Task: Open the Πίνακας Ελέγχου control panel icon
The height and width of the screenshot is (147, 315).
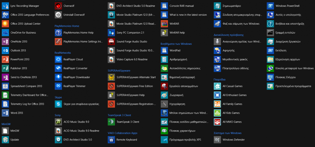Action: tap(270, 77)
